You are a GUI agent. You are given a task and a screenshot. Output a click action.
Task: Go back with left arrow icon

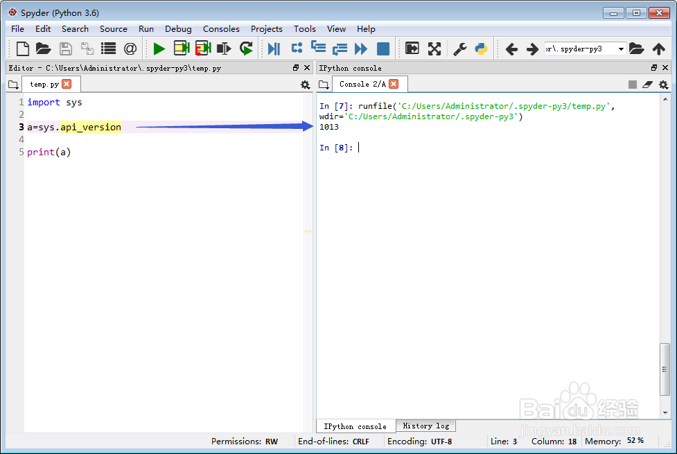pos(511,49)
